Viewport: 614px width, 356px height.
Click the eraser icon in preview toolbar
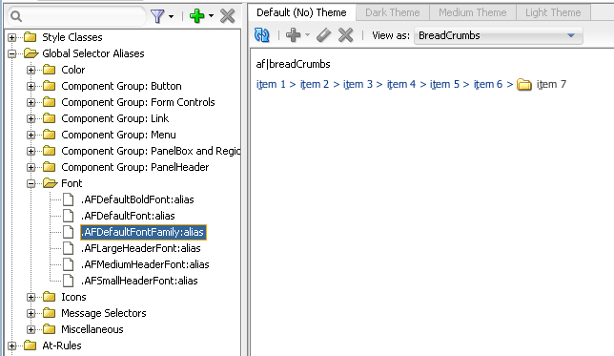pos(323,35)
